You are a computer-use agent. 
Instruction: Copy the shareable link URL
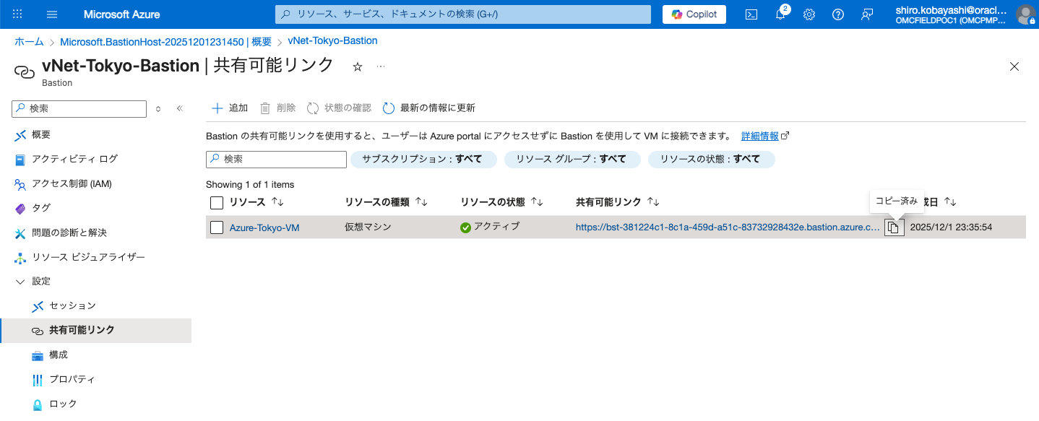tap(894, 226)
